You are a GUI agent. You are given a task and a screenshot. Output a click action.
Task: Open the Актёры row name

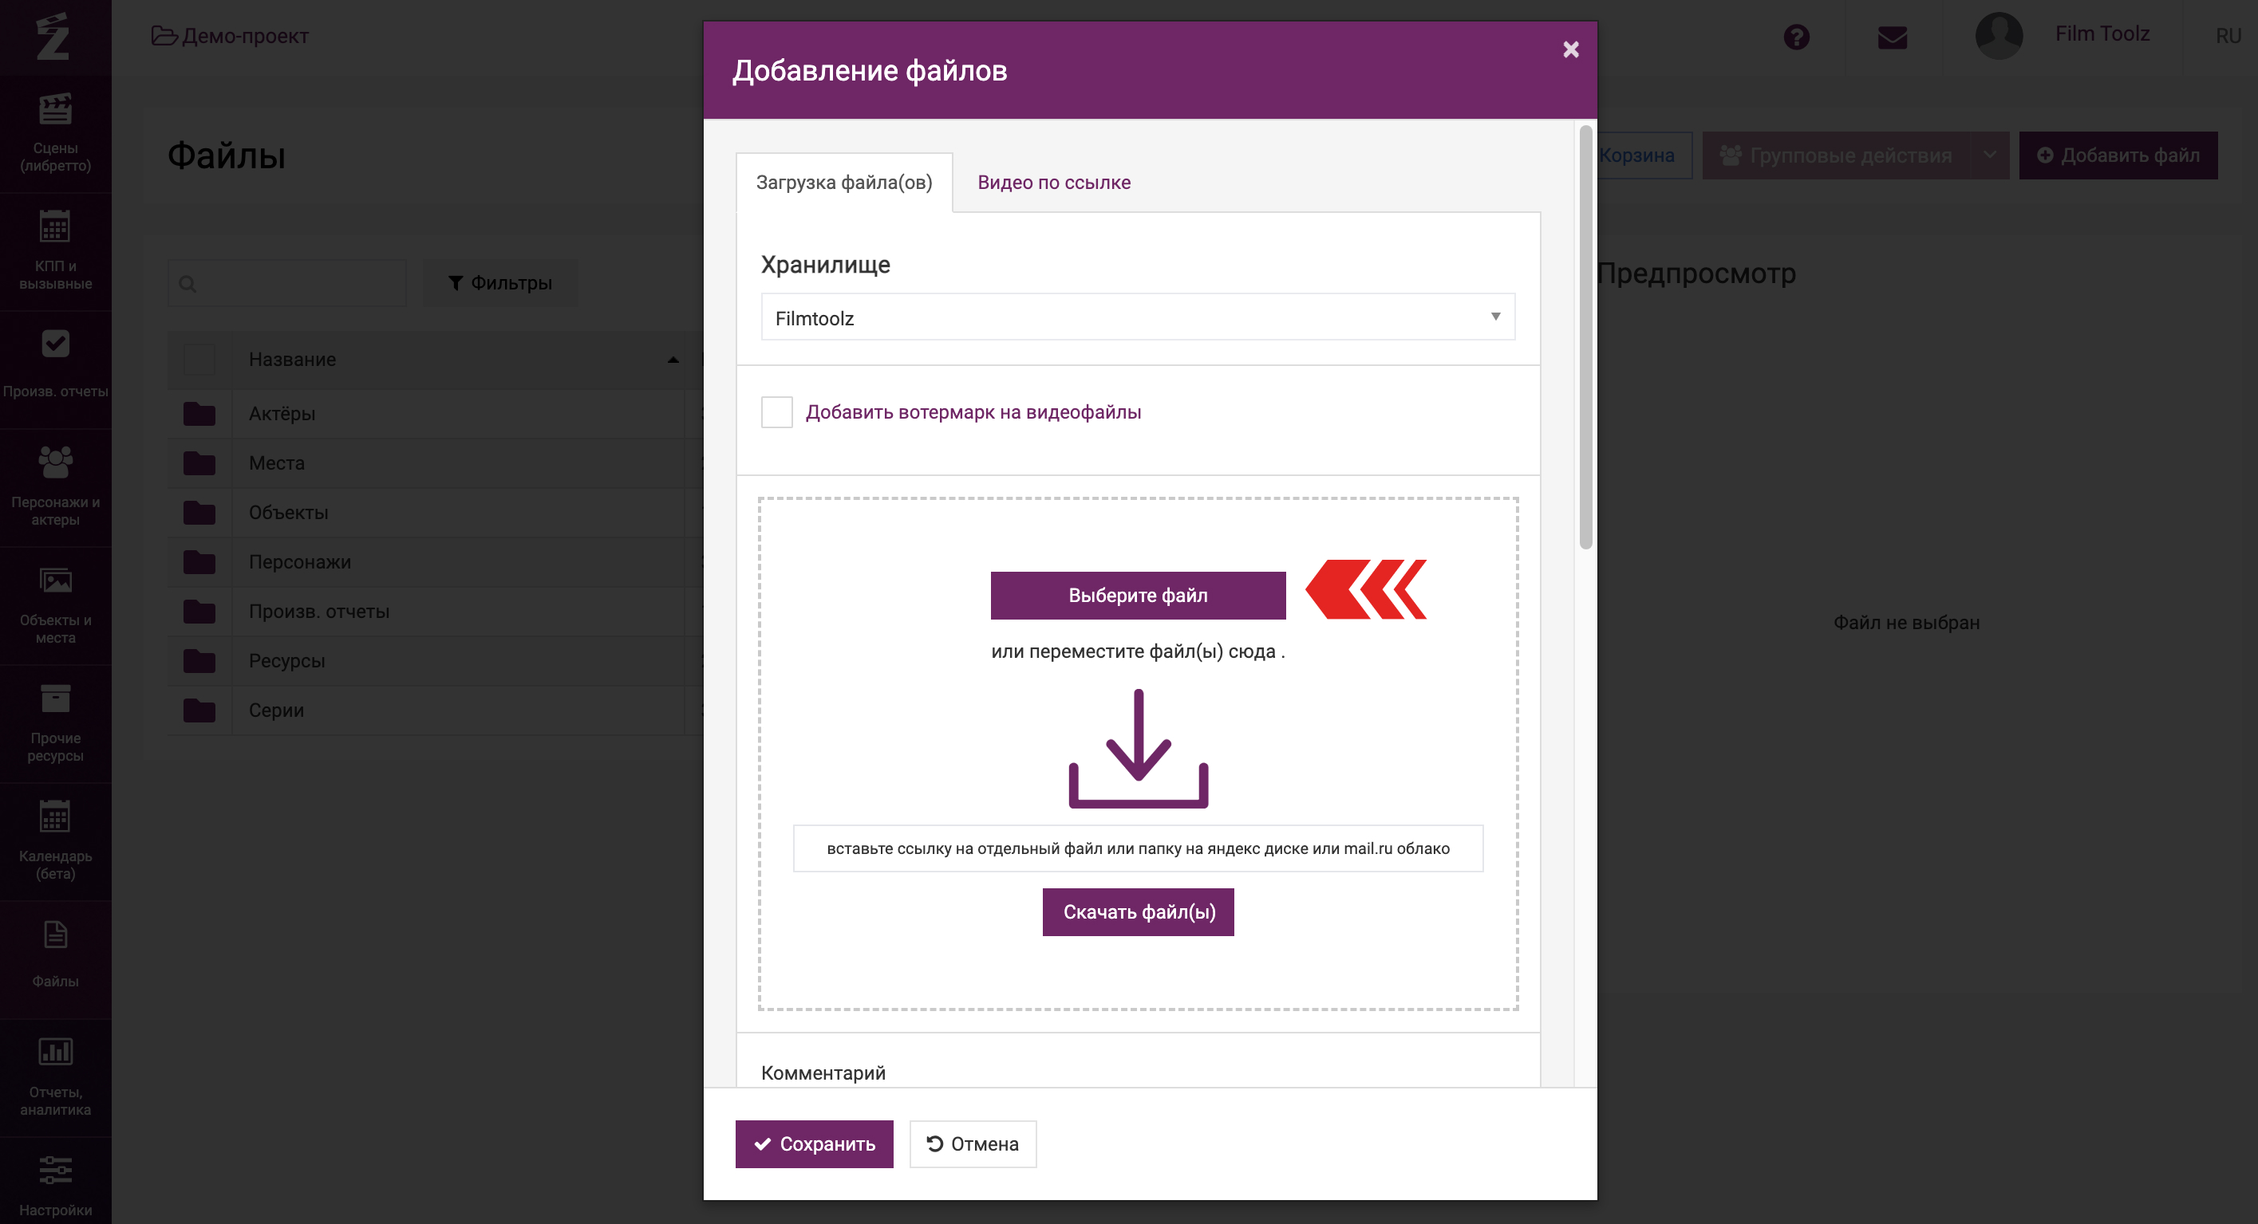point(282,414)
